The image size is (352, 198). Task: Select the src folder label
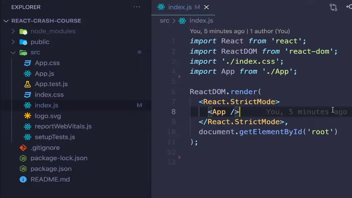click(x=35, y=52)
